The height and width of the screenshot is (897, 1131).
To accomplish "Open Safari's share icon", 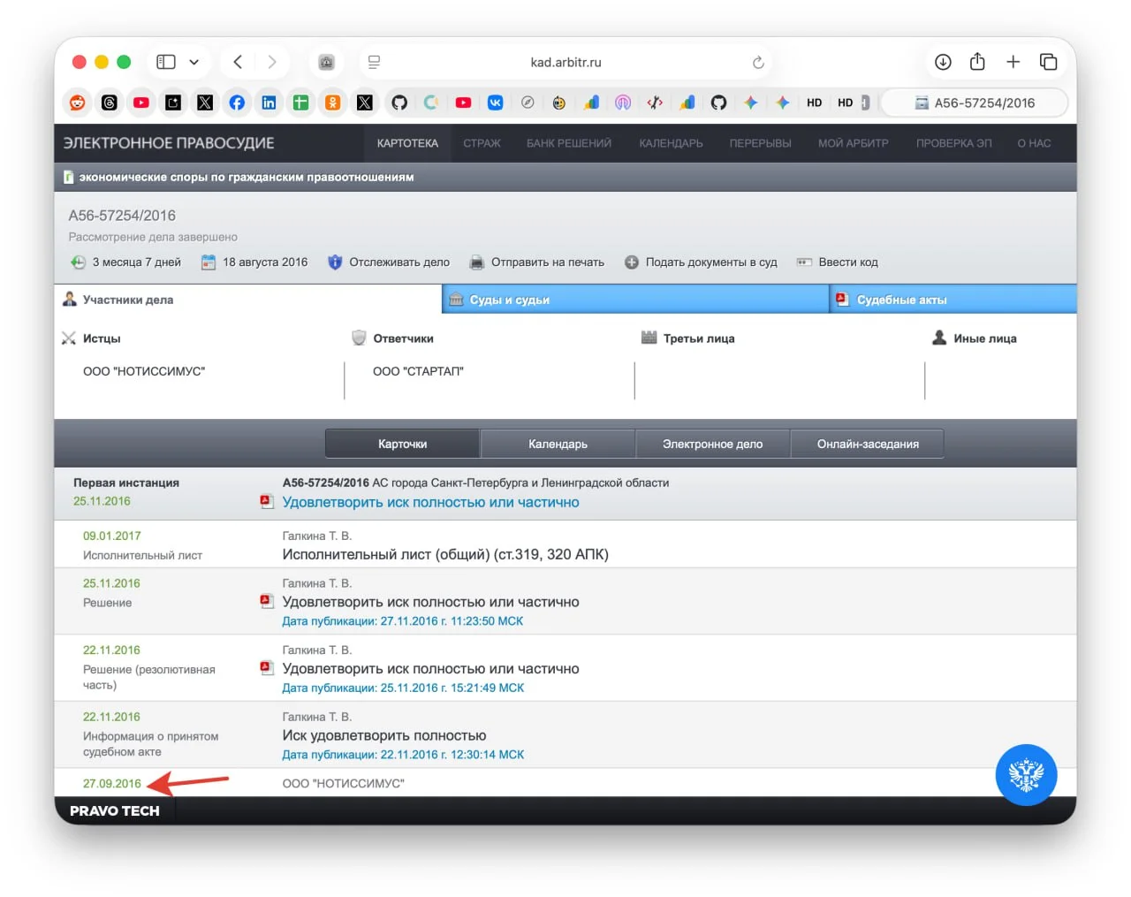I will (977, 62).
